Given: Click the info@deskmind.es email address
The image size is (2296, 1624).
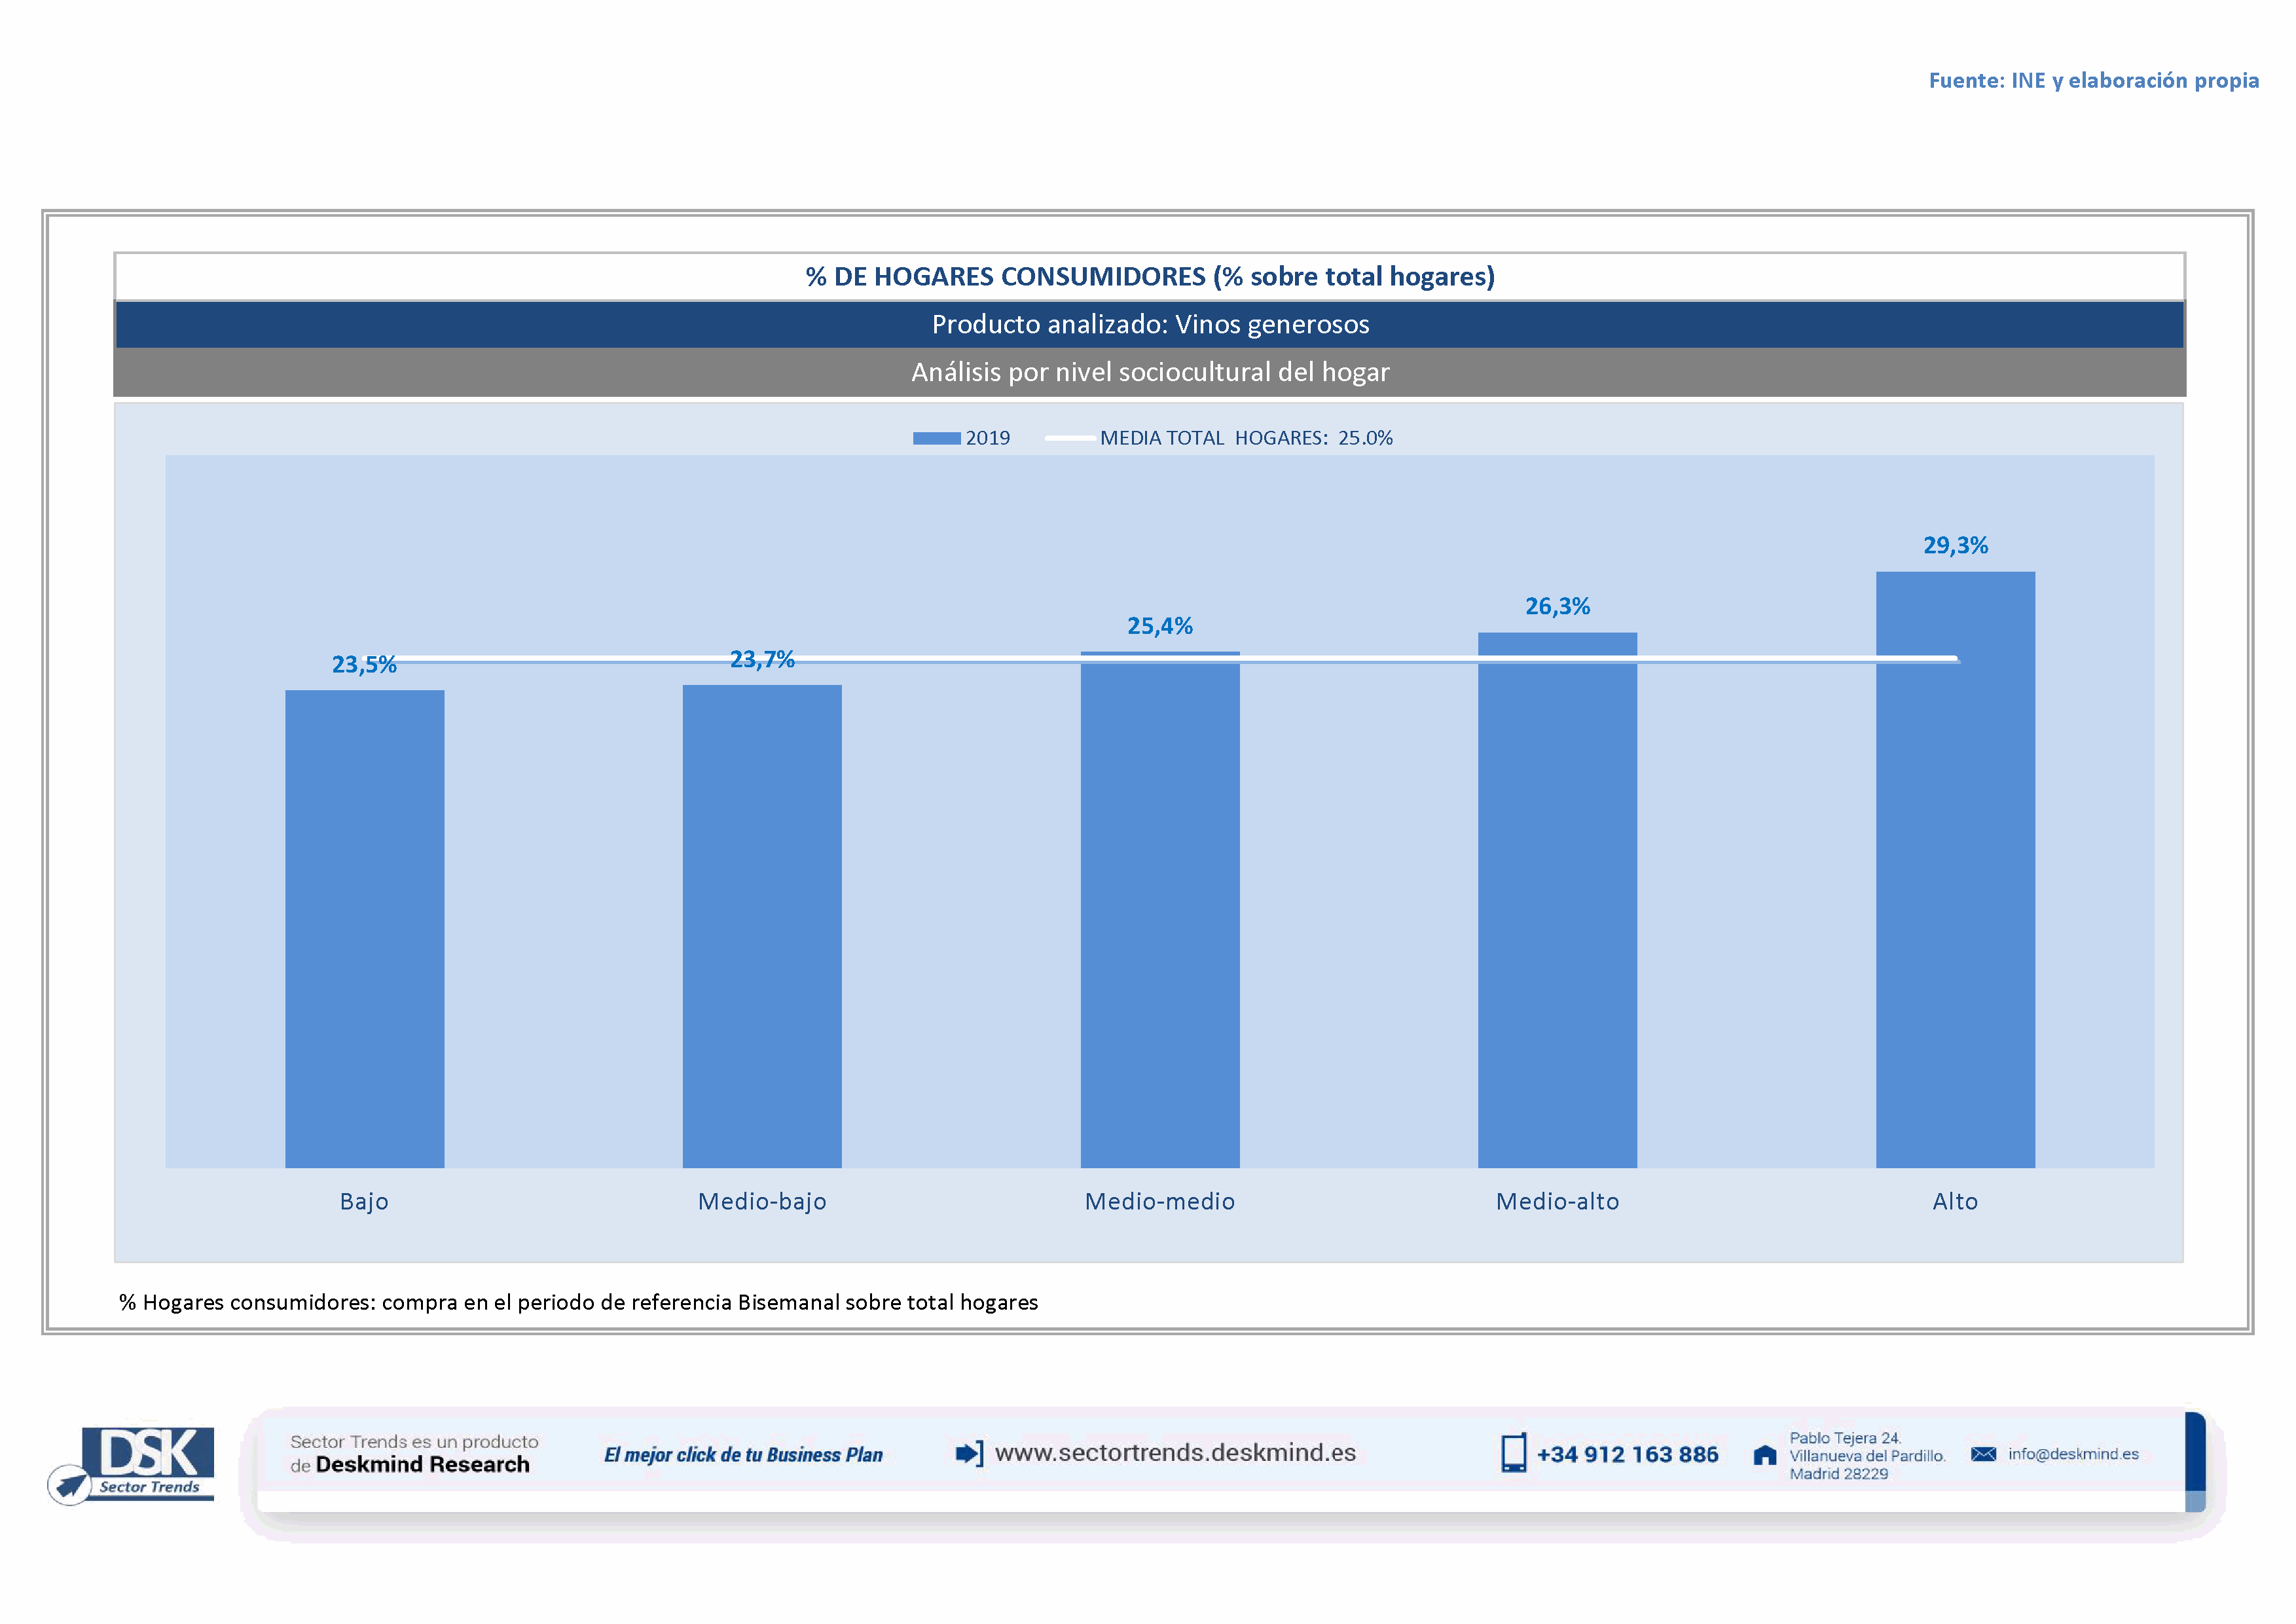Looking at the screenshot, I should pos(2073,1454).
